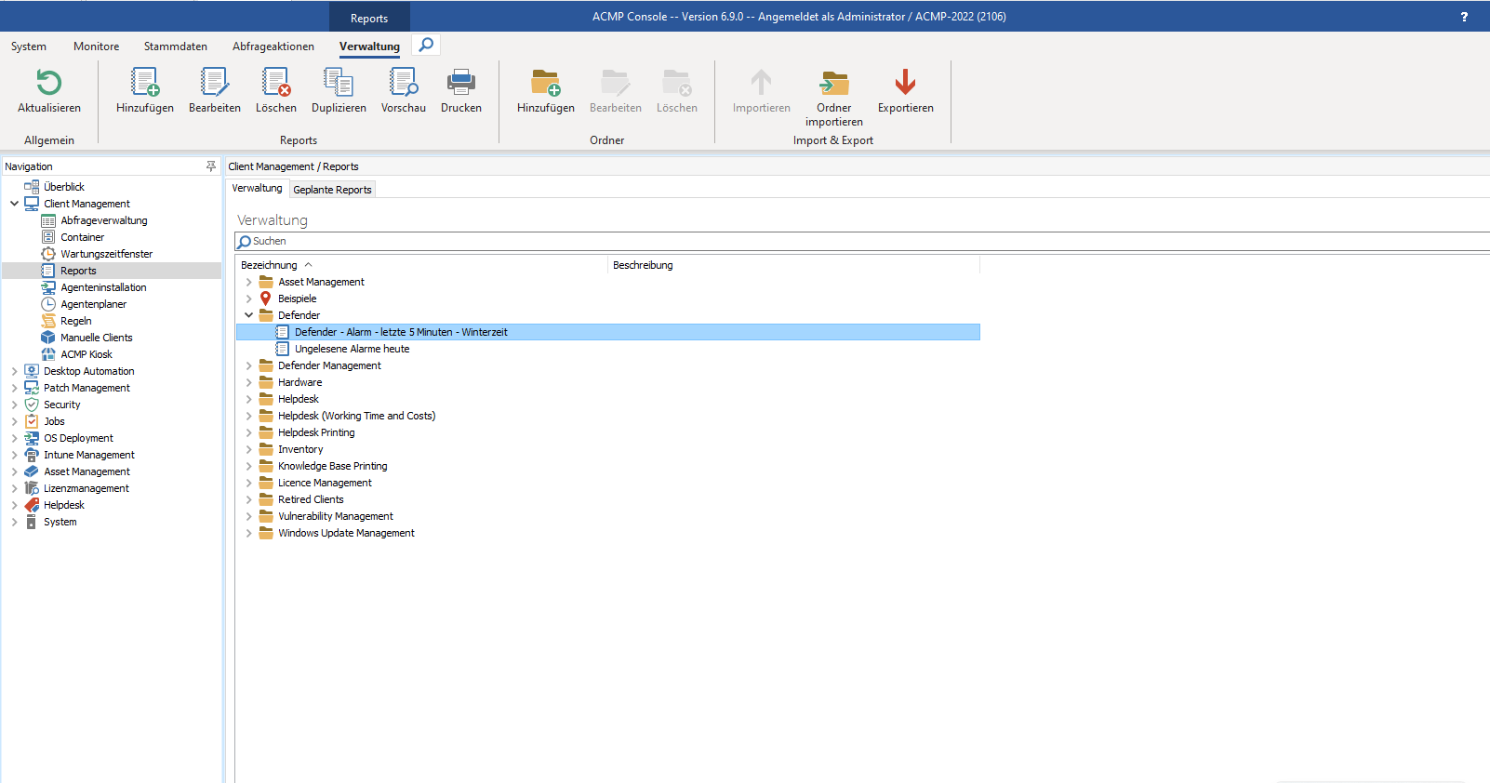Open navigation Helpdesk entry
The height and width of the screenshot is (783, 1490).
coord(64,505)
